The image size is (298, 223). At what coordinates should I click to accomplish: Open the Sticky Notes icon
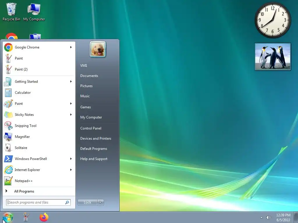click(8, 114)
